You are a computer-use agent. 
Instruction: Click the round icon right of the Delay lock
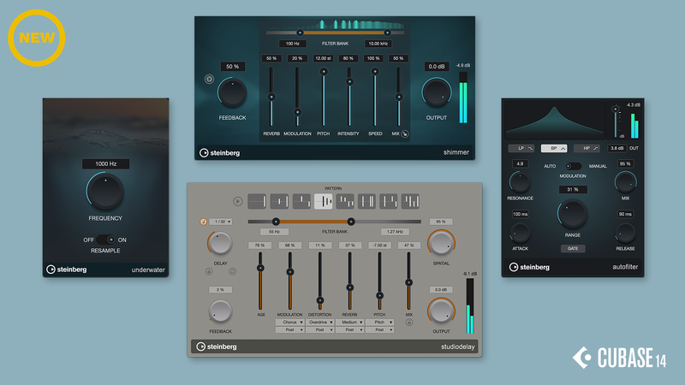[232, 271]
